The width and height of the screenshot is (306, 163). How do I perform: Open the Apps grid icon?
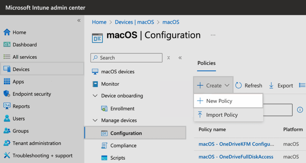(7, 82)
